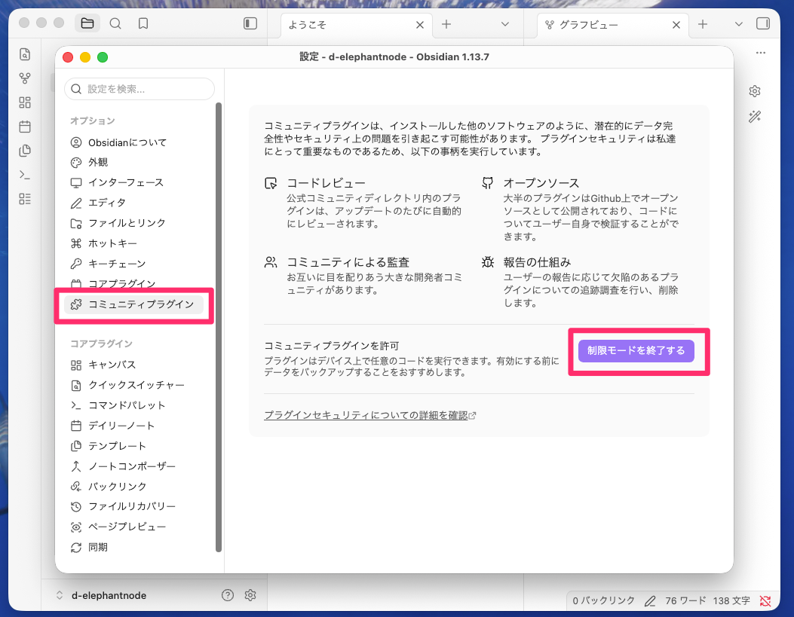Open キャンバス plugin settings
This screenshot has height=617, width=794.
click(x=133, y=365)
